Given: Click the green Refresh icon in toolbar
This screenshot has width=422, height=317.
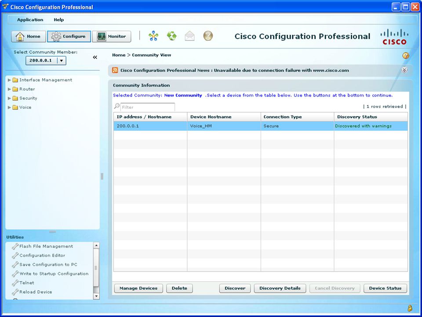Looking at the screenshot, I should pyautogui.click(x=172, y=36).
